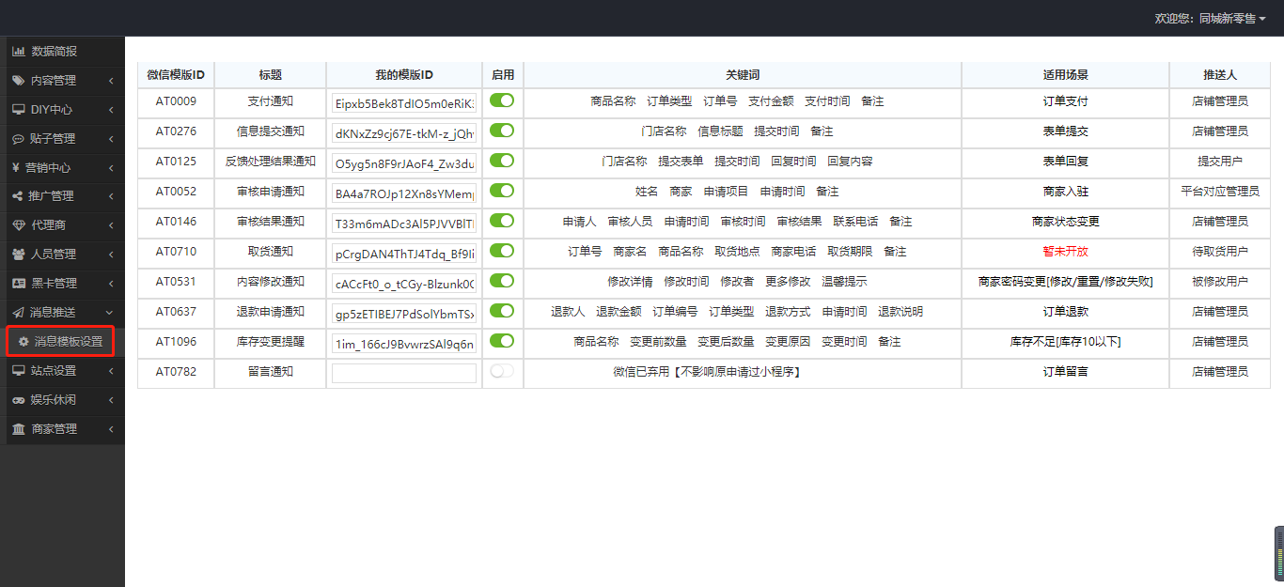Open 营销中心 via its ¥ icon

(x=18, y=166)
